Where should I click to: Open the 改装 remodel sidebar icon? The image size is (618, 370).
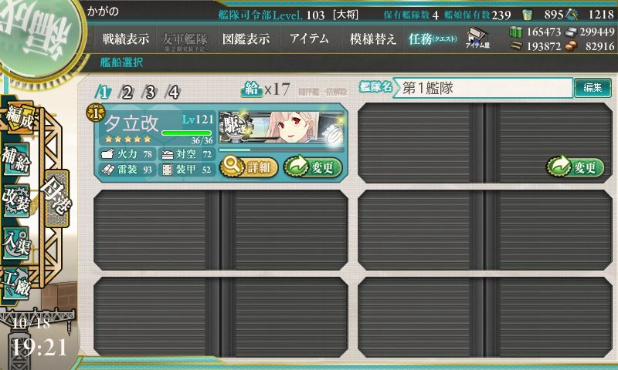click(x=16, y=200)
